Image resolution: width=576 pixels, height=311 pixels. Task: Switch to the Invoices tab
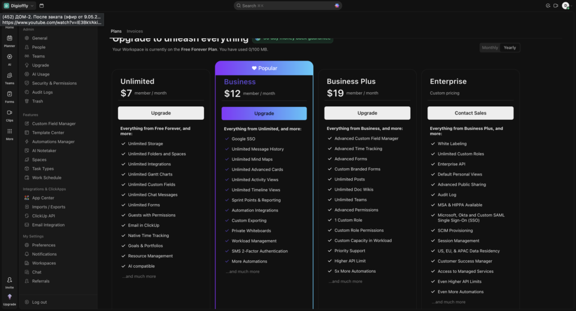coord(135,31)
